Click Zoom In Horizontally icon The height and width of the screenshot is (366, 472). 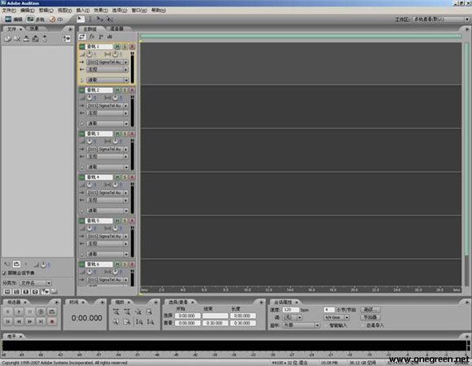(x=116, y=312)
